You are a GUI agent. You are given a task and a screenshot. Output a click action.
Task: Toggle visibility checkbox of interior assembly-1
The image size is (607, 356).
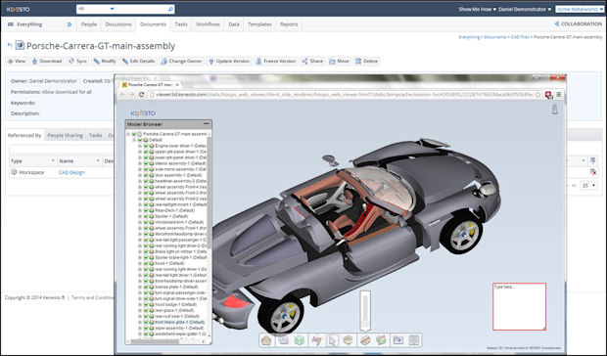point(146,163)
